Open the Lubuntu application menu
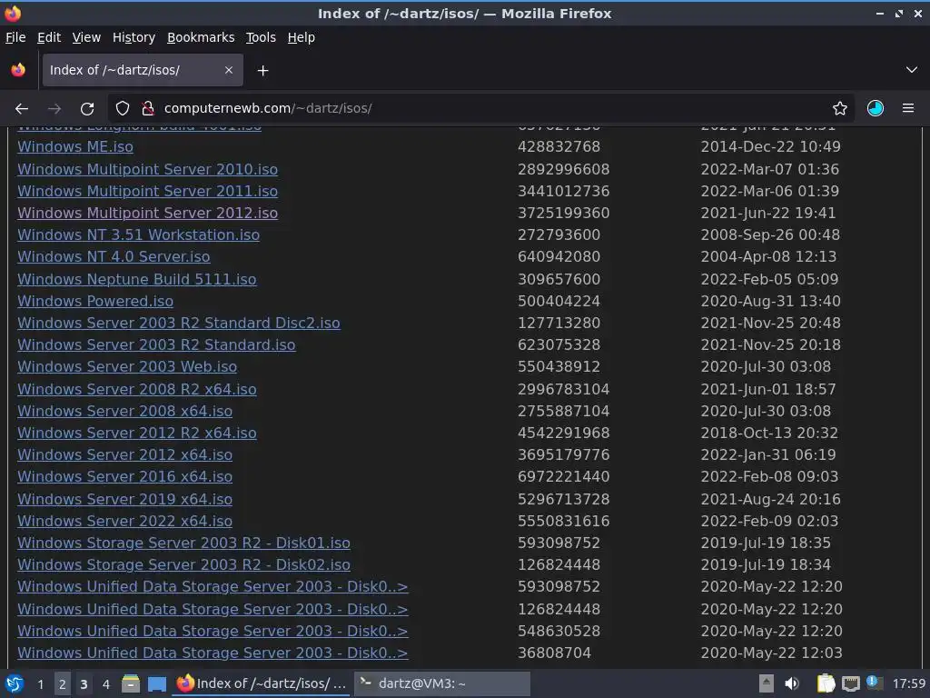930x698 pixels. click(x=15, y=683)
